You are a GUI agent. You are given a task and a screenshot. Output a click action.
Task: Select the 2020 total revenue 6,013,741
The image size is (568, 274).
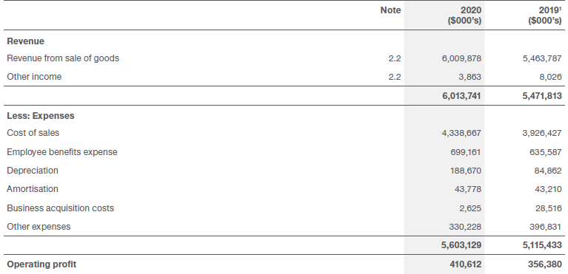coord(461,96)
